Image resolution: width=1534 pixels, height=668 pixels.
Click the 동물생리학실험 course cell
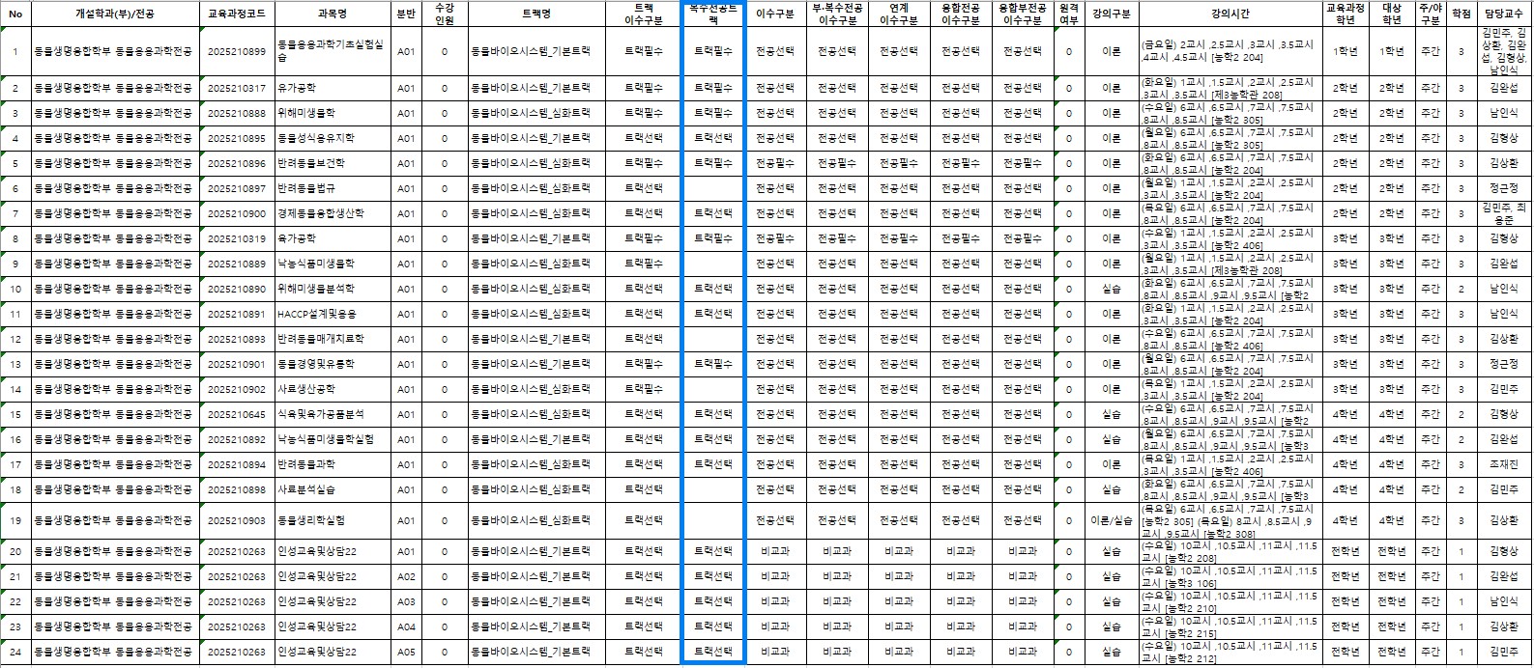(309, 521)
